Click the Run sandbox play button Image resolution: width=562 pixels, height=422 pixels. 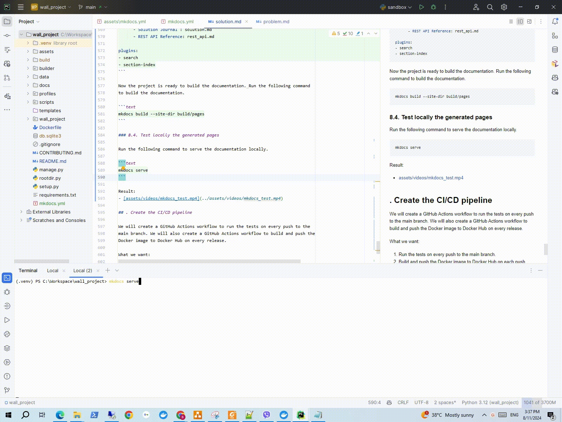pyautogui.click(x=421, y=7)
